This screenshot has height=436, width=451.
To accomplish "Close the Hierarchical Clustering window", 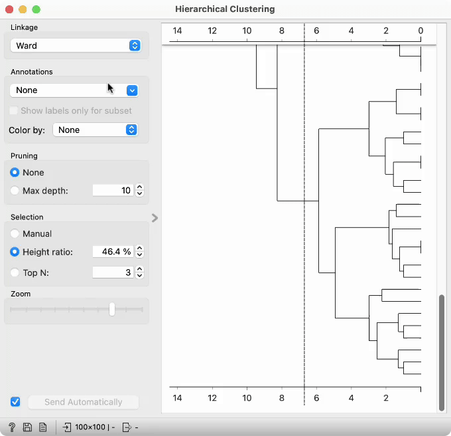I will 9,9.
